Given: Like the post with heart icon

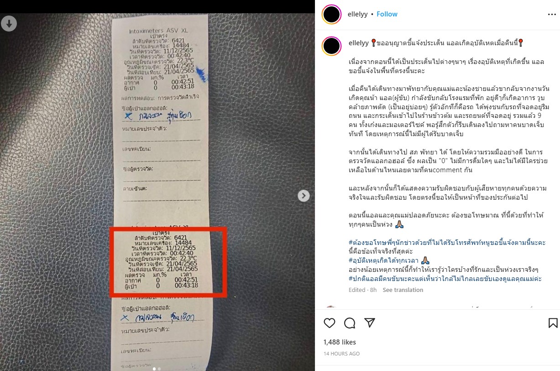Looking at the screenshot, I should click(330, 323).
